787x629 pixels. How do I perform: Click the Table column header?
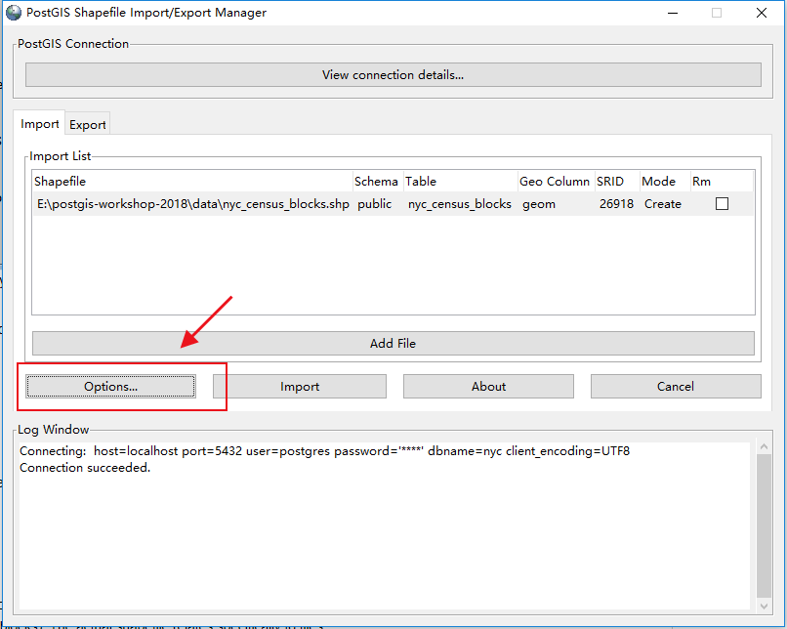460,182
